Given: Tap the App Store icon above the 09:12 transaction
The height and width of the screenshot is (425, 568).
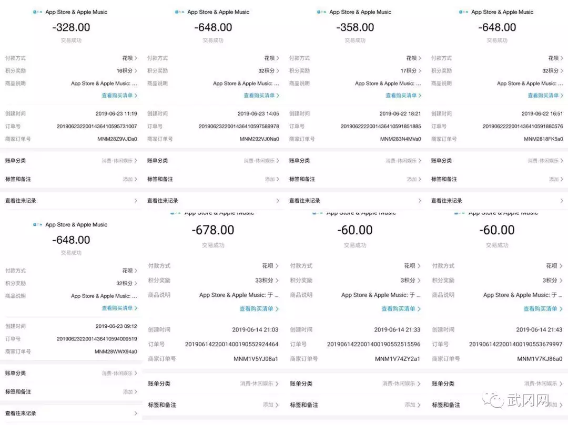Looking at the screenshot, I should (38, 225).
